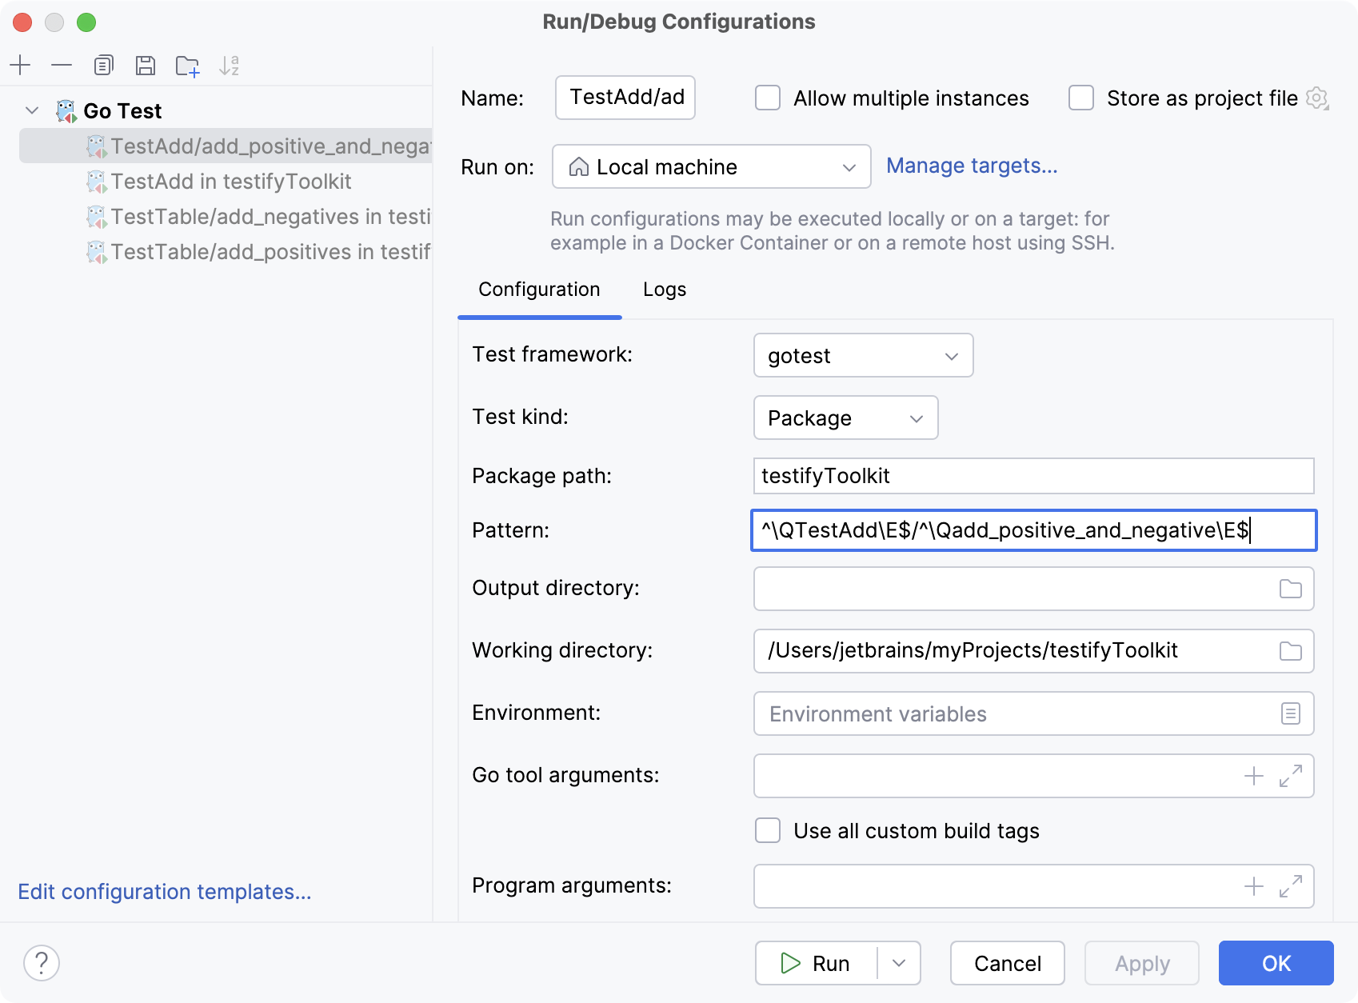Click the Copy Configuration icon
This screenshot has width=1358, height=1003.
point(103,65)
